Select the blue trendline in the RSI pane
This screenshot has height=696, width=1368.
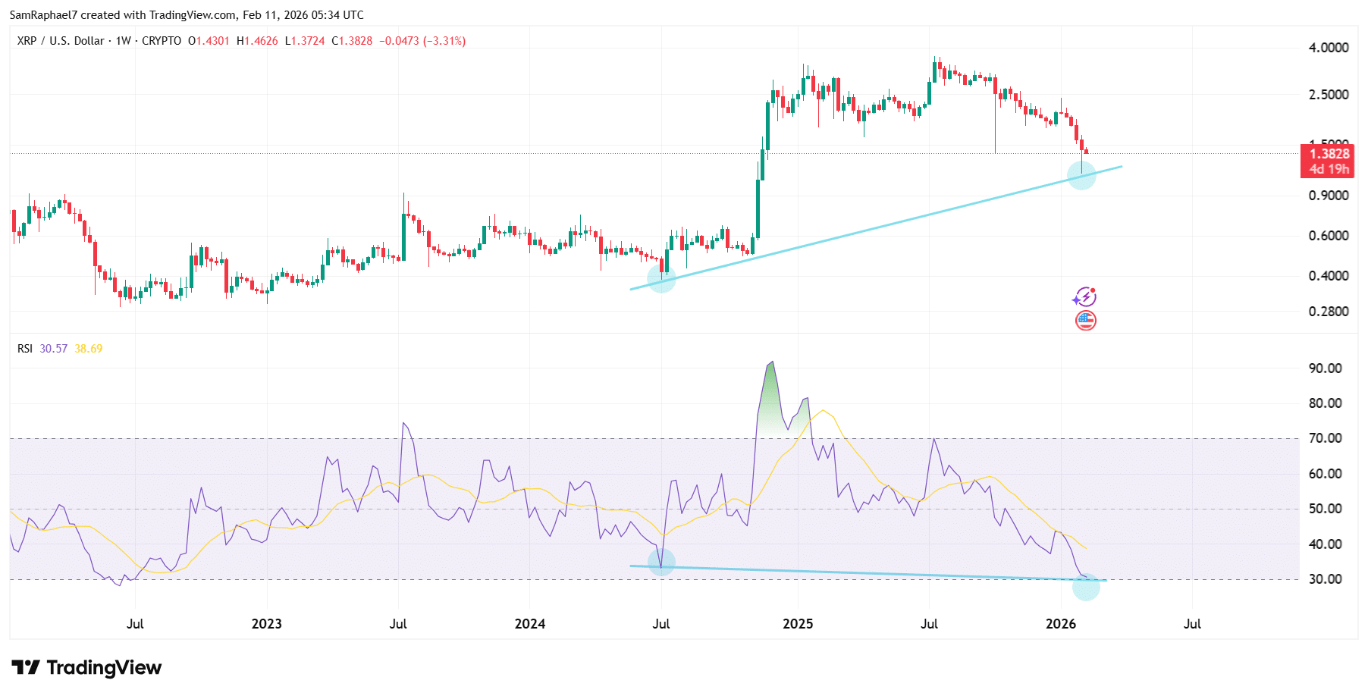point(864,572)
